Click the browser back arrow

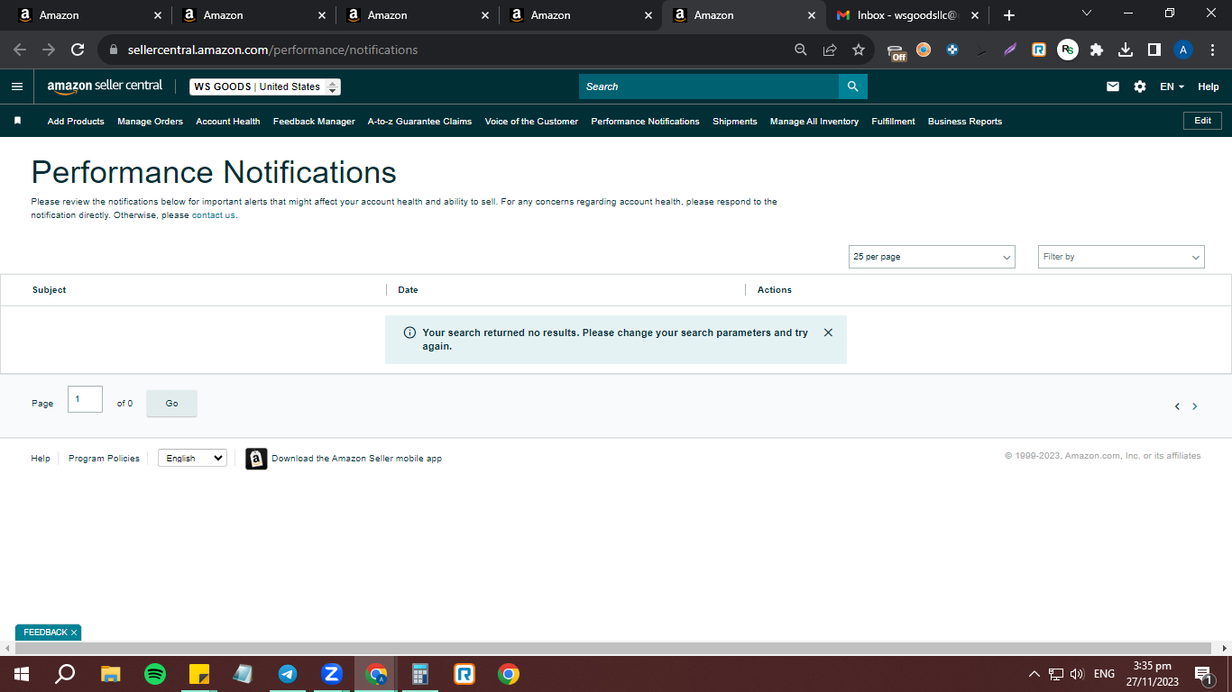tap(20, 50)
